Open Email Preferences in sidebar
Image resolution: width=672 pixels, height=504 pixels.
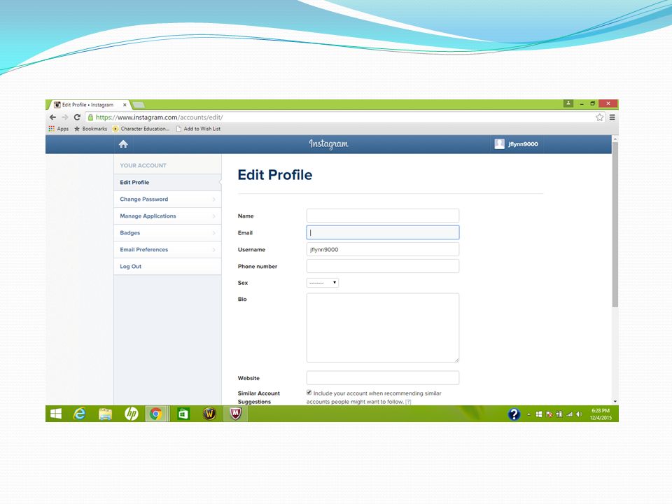(167, 249)
